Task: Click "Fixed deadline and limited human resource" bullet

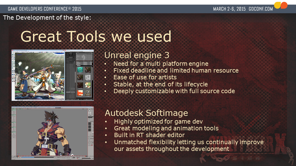Action: pos(176,70)
